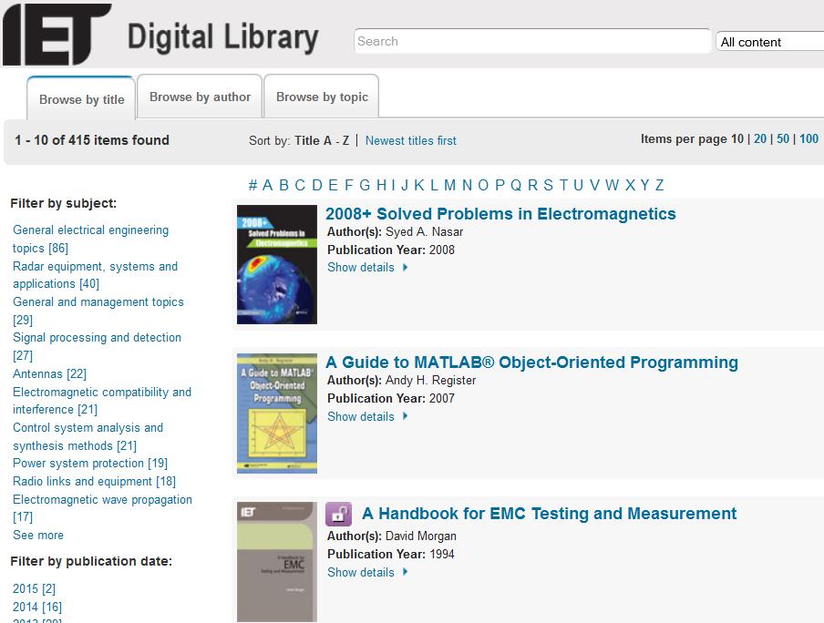Jump to titles starting with A
Screen dimensions: 824x623
267,185
